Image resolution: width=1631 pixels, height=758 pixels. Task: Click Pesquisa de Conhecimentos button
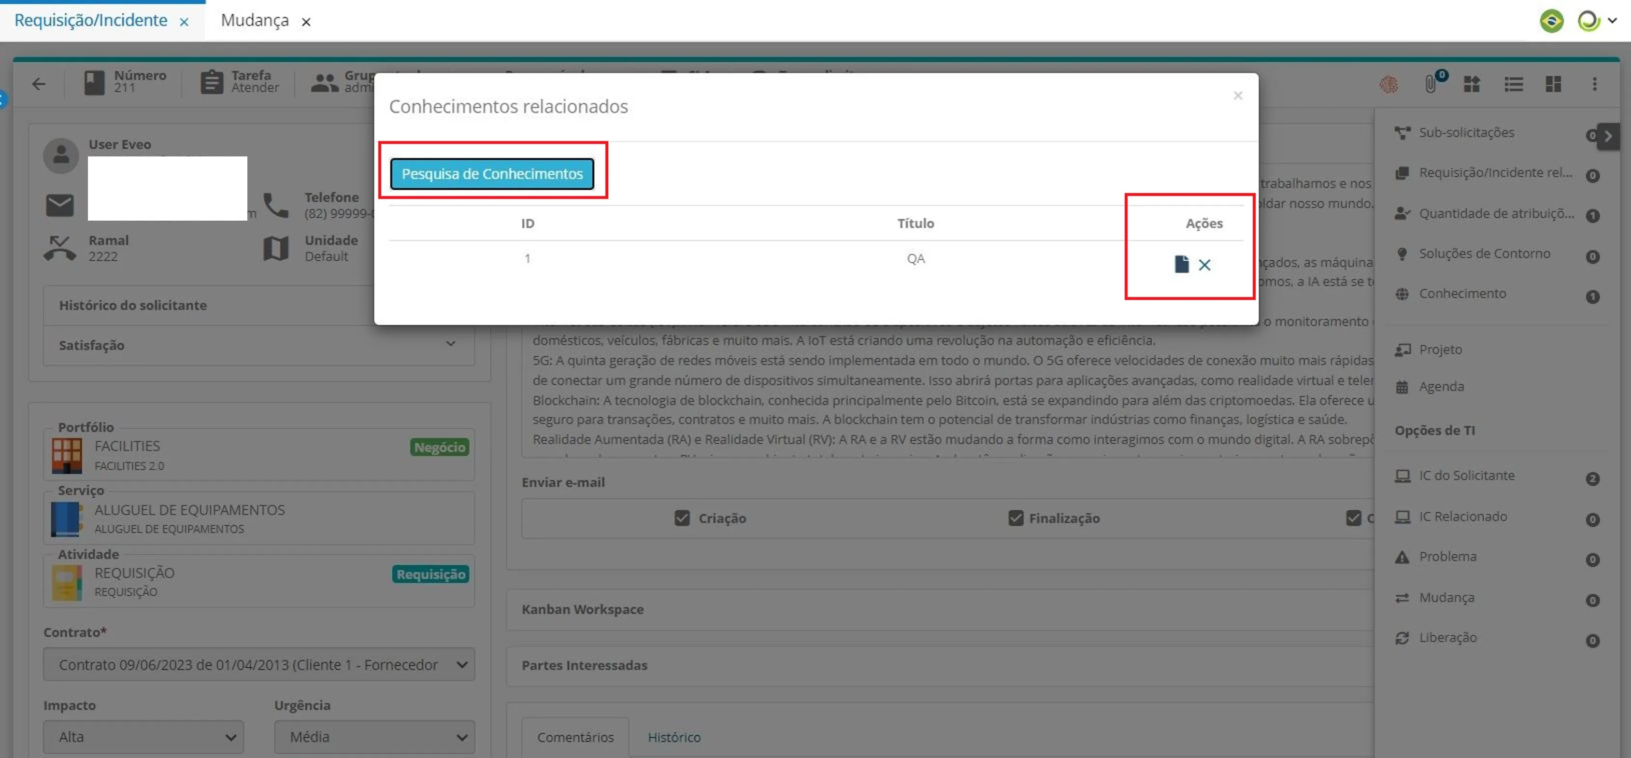[x=492, y=174]
